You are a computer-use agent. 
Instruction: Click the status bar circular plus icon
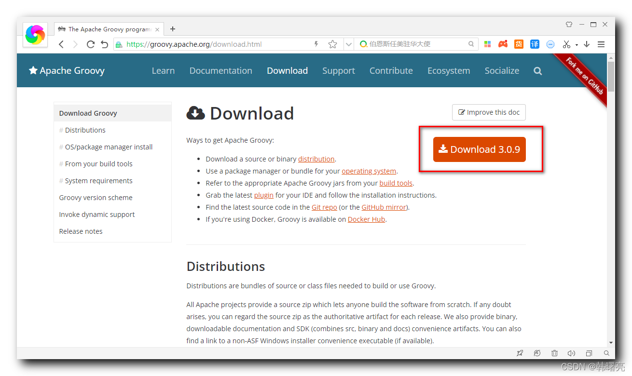(x=537, y=353)
